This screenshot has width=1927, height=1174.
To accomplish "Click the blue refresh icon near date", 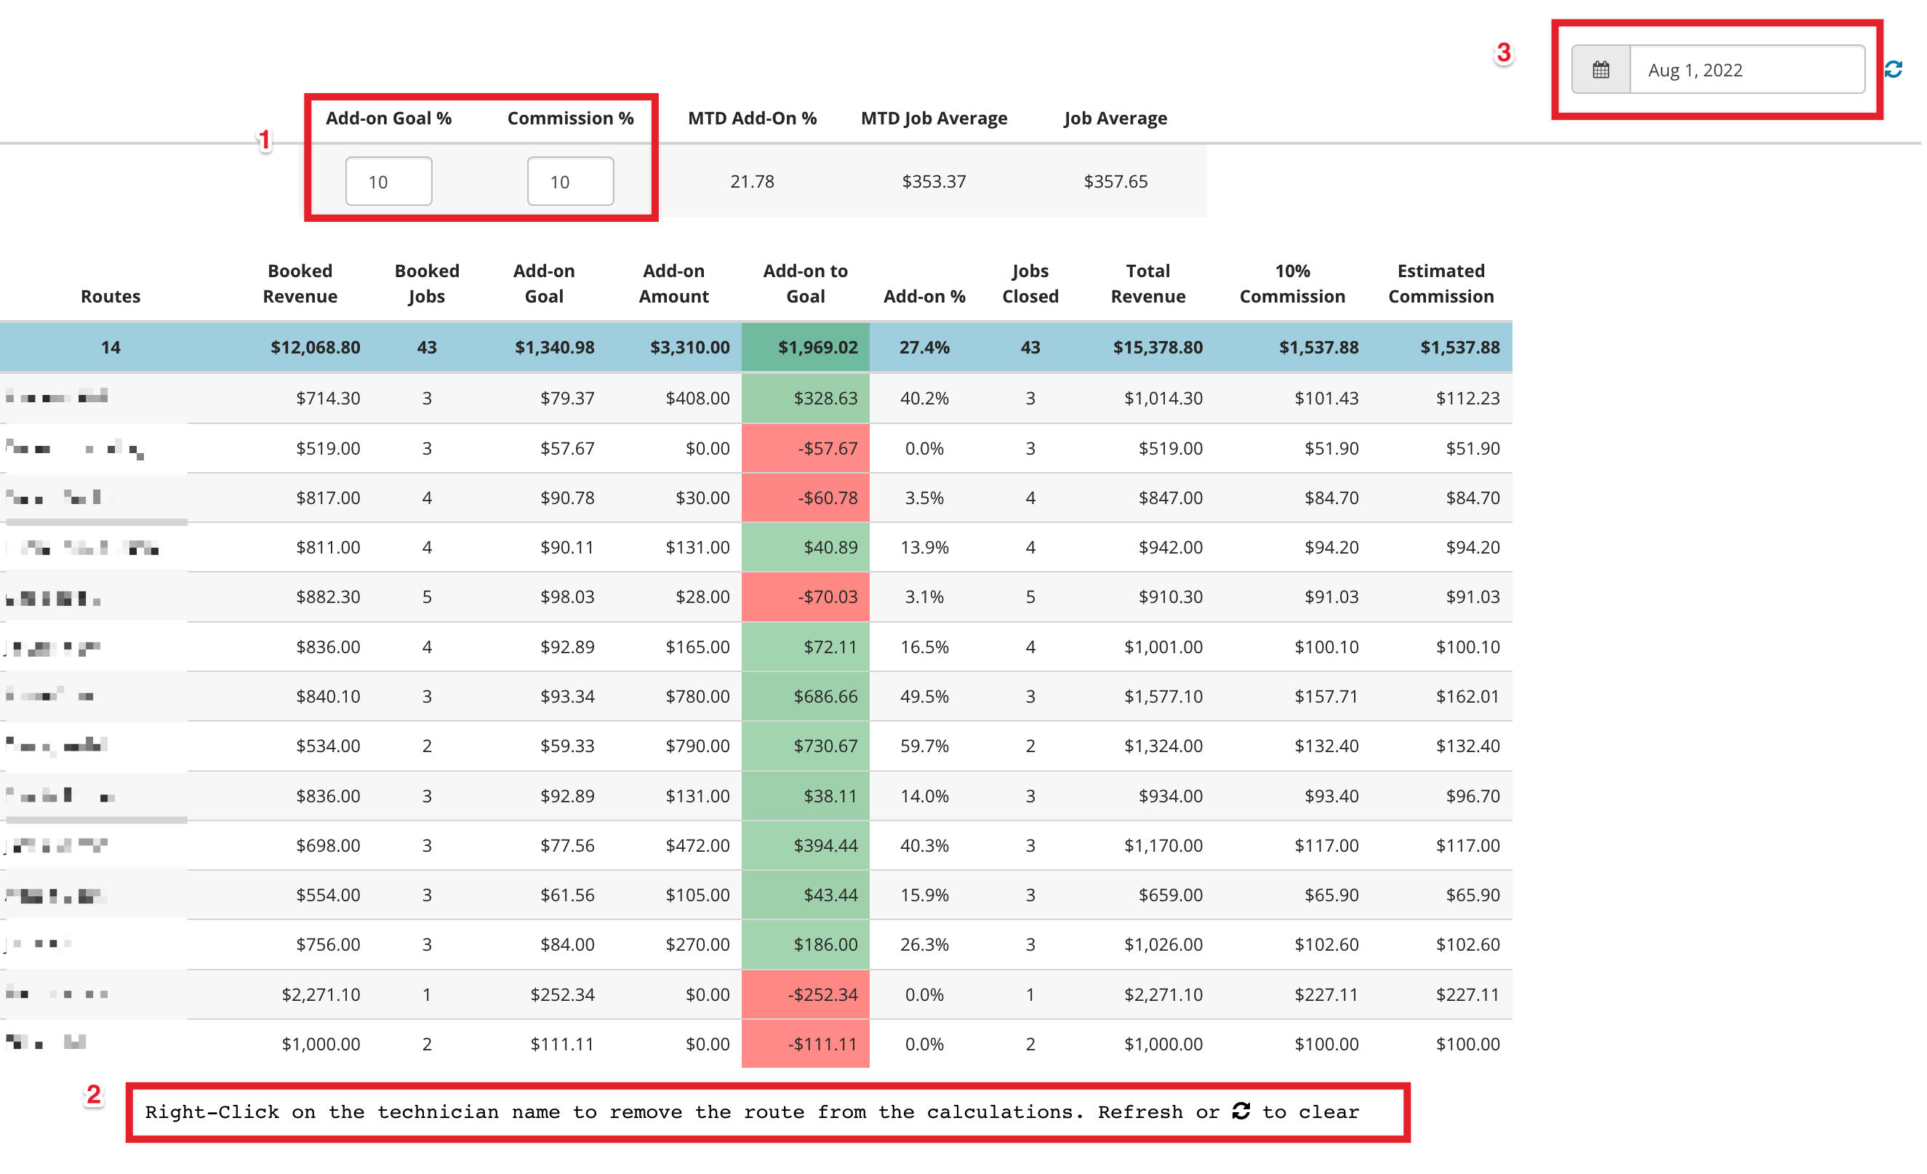I will tap(1894, 70).
